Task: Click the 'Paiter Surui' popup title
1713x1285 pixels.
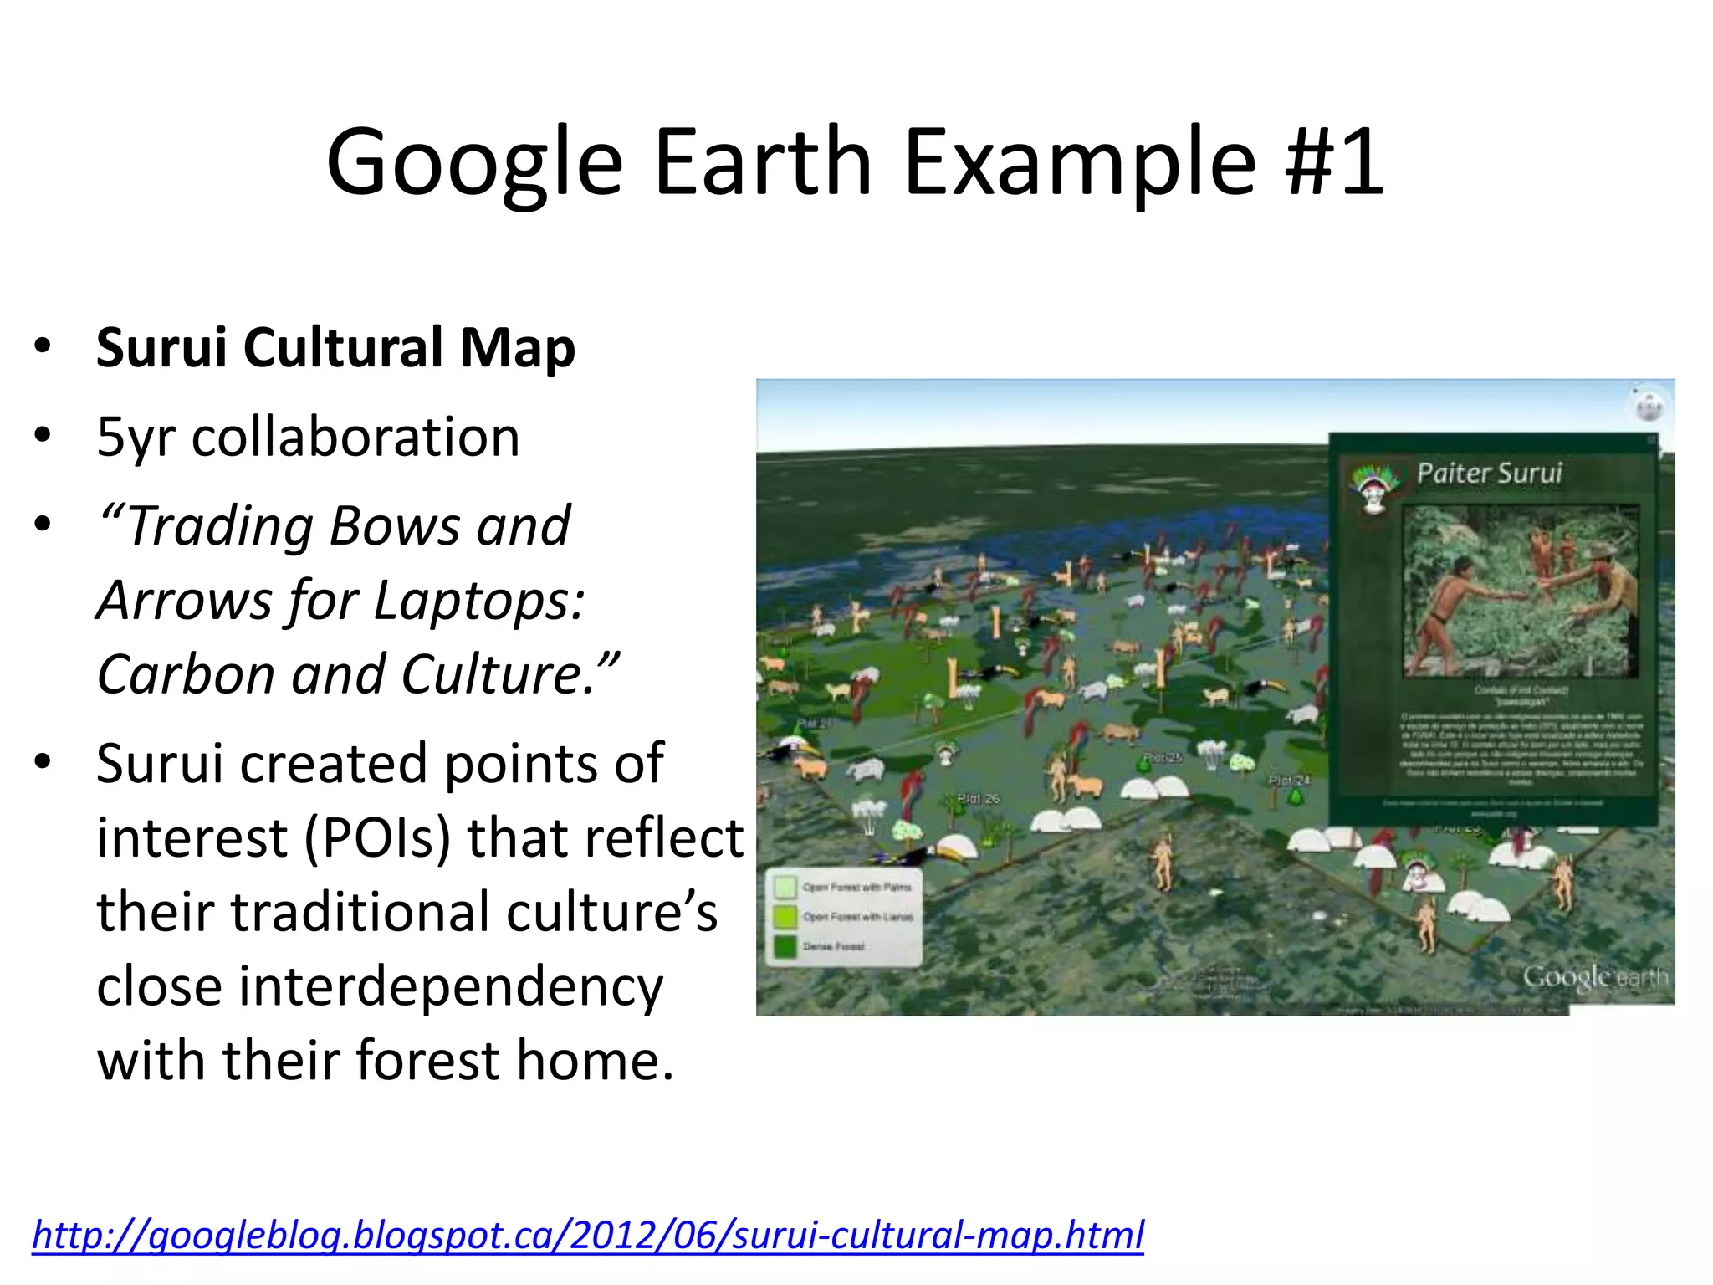Action: [x=1489, y=473]
